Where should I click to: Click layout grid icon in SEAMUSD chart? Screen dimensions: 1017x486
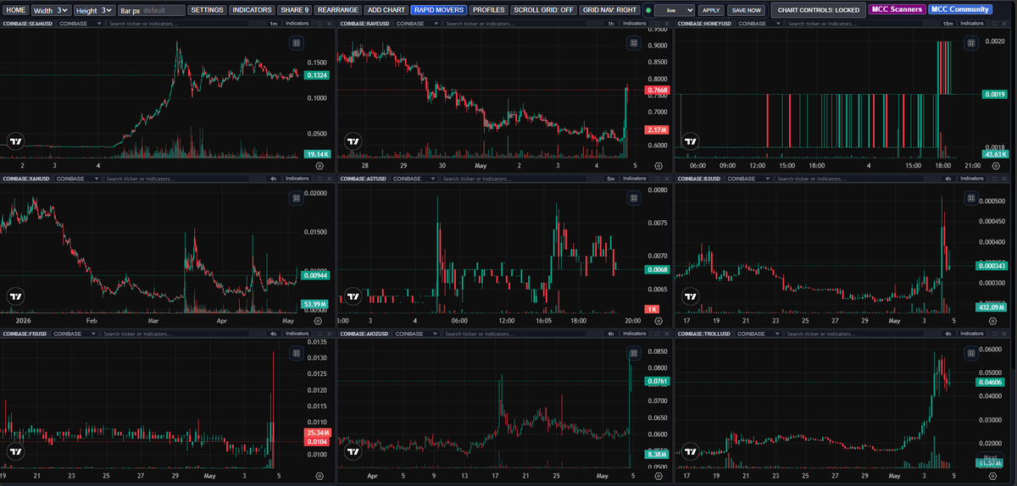pos(296,43)
